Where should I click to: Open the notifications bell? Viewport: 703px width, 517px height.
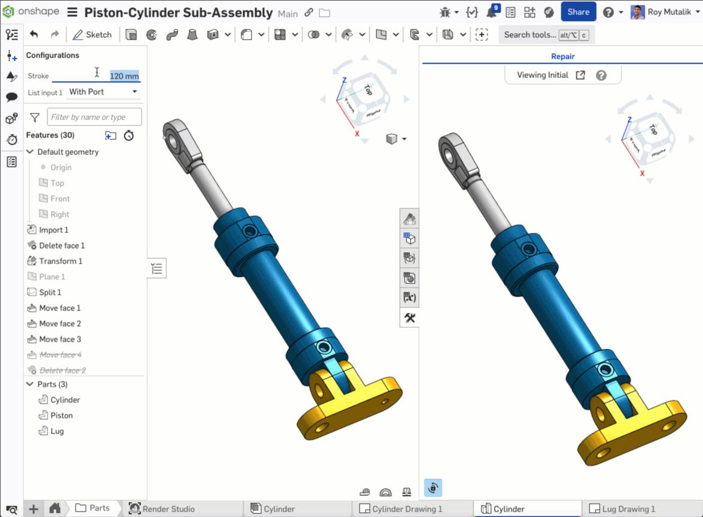492,13
